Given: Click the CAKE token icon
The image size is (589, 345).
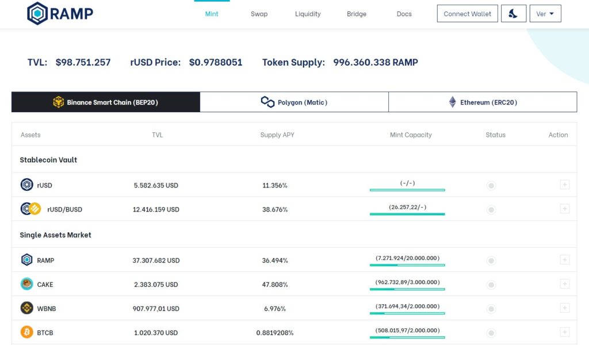Looking at the screenshot, I should pyautogui.click(x=26, y=284).
